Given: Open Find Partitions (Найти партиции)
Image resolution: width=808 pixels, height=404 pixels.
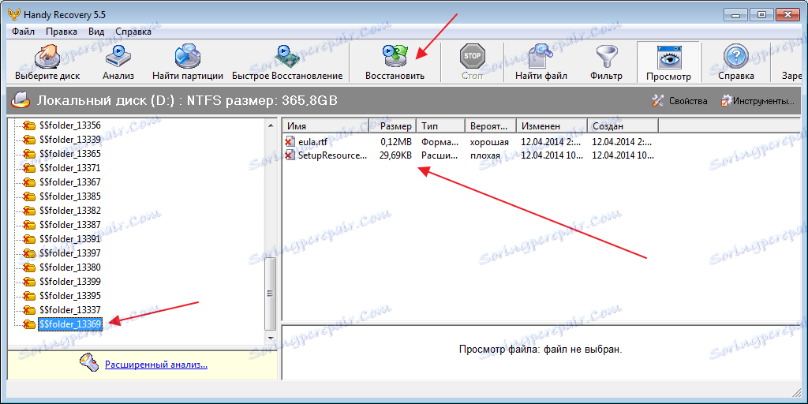Looking at the screenshot, I should pyautogui.click(x=188, y=62).
